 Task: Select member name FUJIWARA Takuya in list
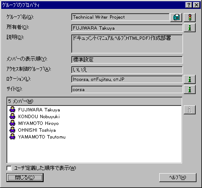pyautogui.click(x=39, y=110)
